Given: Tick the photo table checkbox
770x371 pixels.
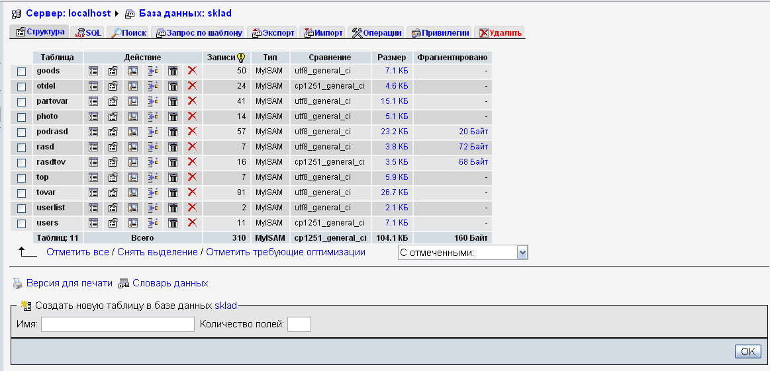Looking at the screenshot, I should (22, 117).
